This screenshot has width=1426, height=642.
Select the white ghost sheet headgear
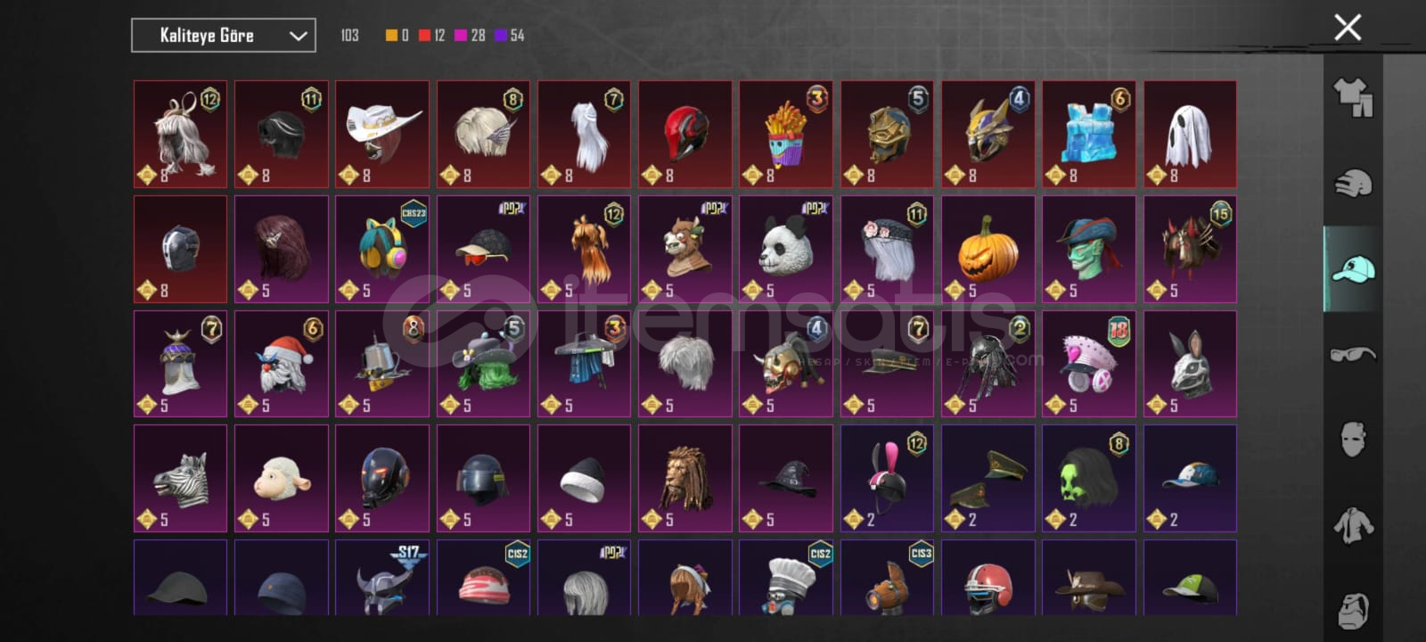coord(1190,134)
